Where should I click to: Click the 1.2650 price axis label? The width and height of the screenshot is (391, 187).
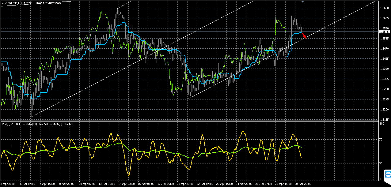point(384,8)
